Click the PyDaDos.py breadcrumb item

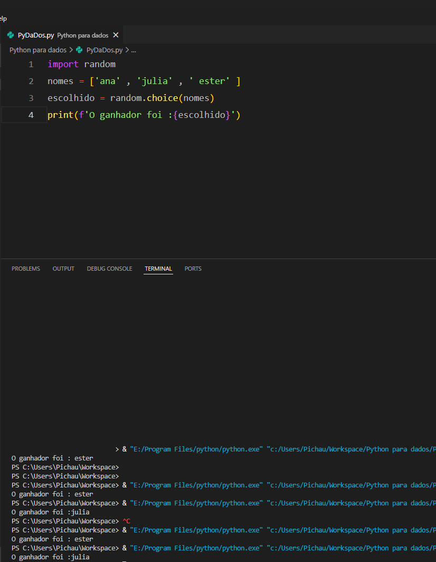click(104, 50)
